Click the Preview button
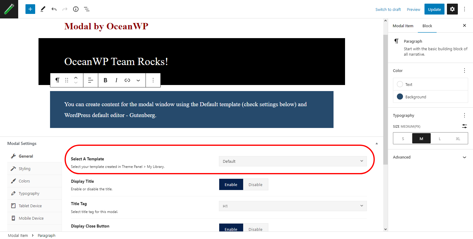Screen dimensions: 473x239 point(414,9)
